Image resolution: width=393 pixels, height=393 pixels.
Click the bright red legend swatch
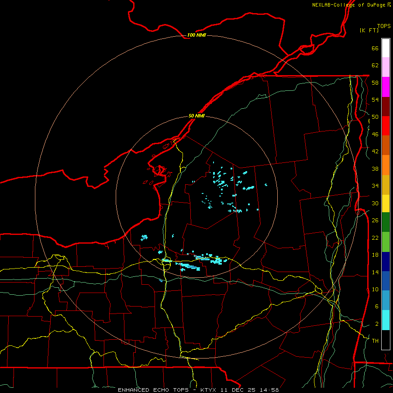[386, 126]
